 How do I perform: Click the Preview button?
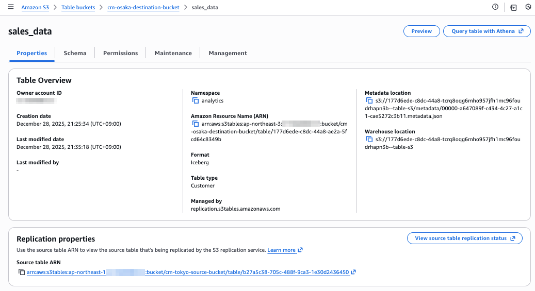pyautogui.click(x=421, y=31)
